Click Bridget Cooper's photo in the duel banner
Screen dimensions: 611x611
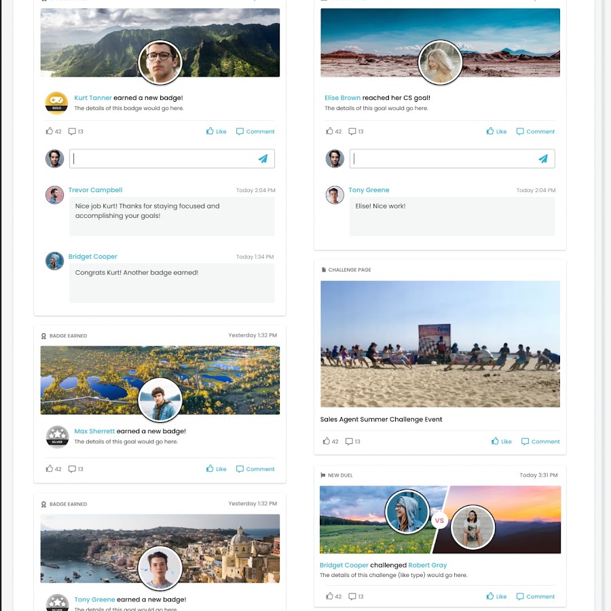(x=407, y=512)
